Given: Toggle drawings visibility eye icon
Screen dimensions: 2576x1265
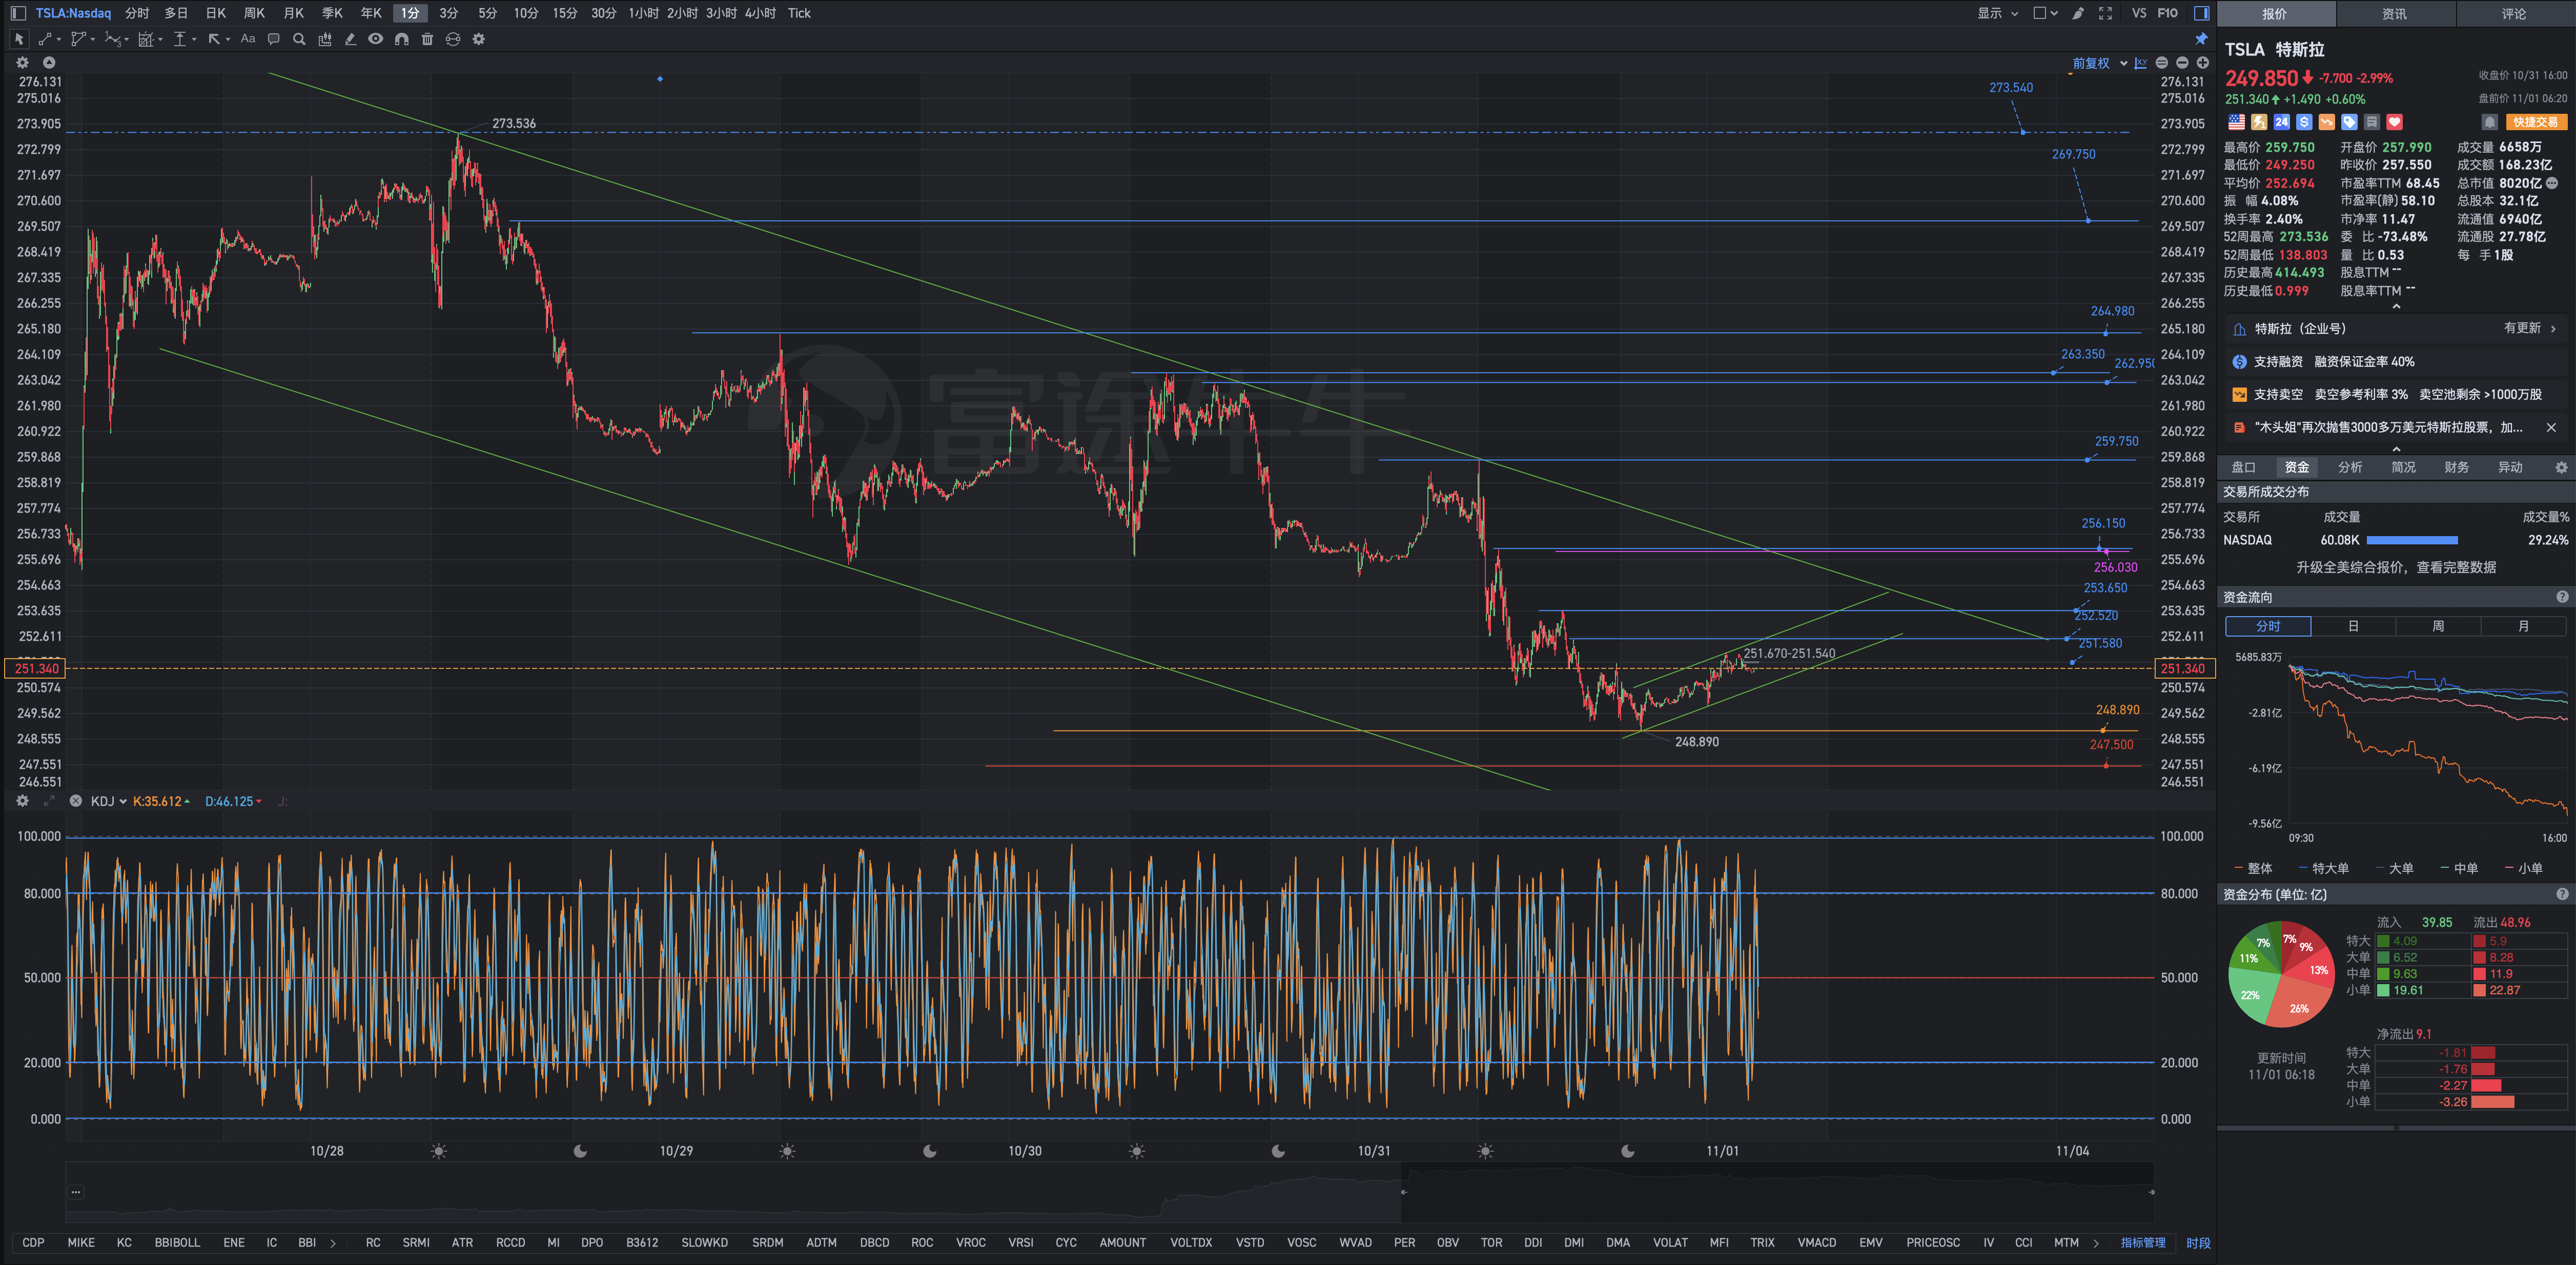Looking at the screenshot, I should (x=376, y=39).
